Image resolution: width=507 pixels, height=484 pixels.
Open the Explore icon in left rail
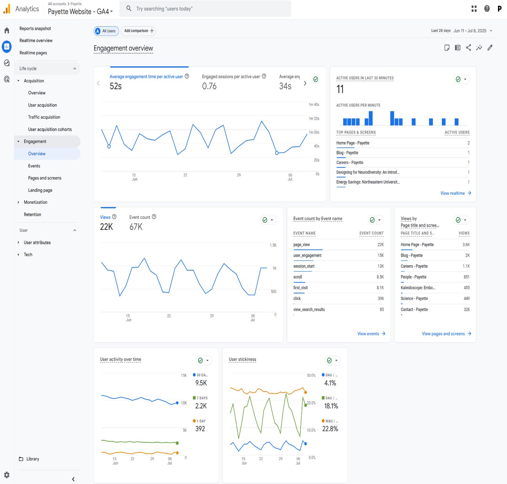point(7,63)
